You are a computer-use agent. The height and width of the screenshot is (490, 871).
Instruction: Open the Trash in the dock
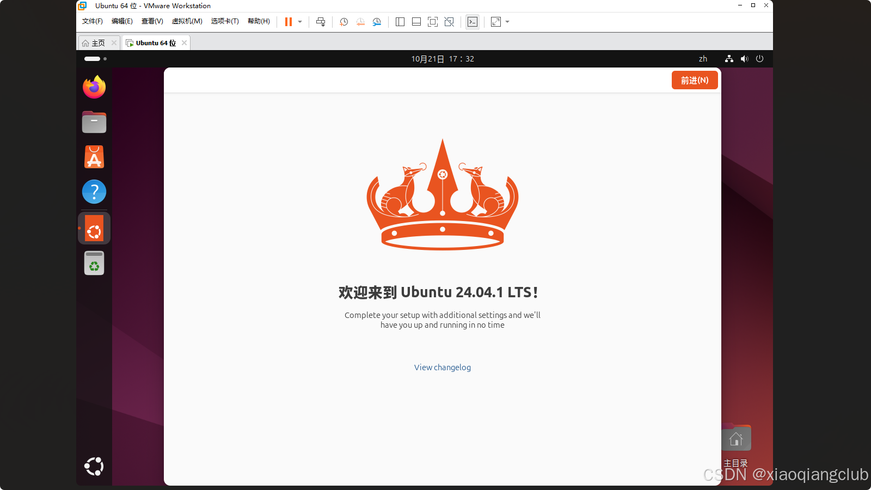(94, 263)
